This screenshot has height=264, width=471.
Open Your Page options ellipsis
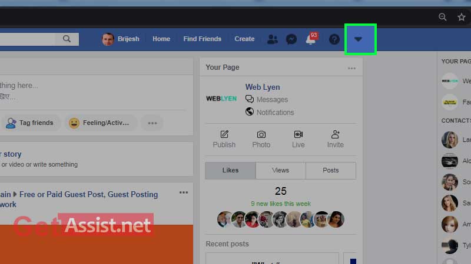click(351, 68)
